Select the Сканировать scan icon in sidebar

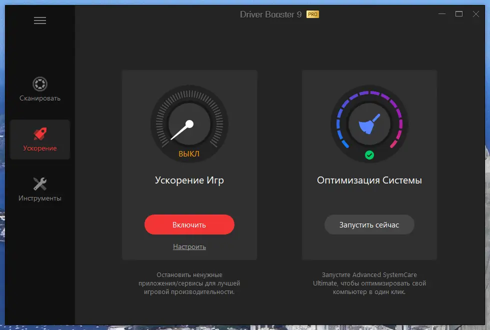click(x=39, y=84)
